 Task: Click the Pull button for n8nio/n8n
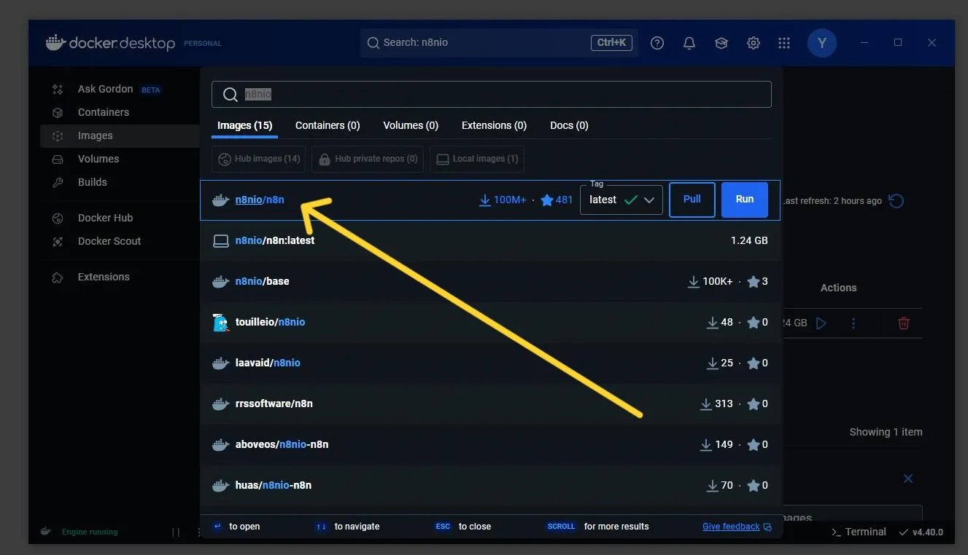(x=692, y=200)
